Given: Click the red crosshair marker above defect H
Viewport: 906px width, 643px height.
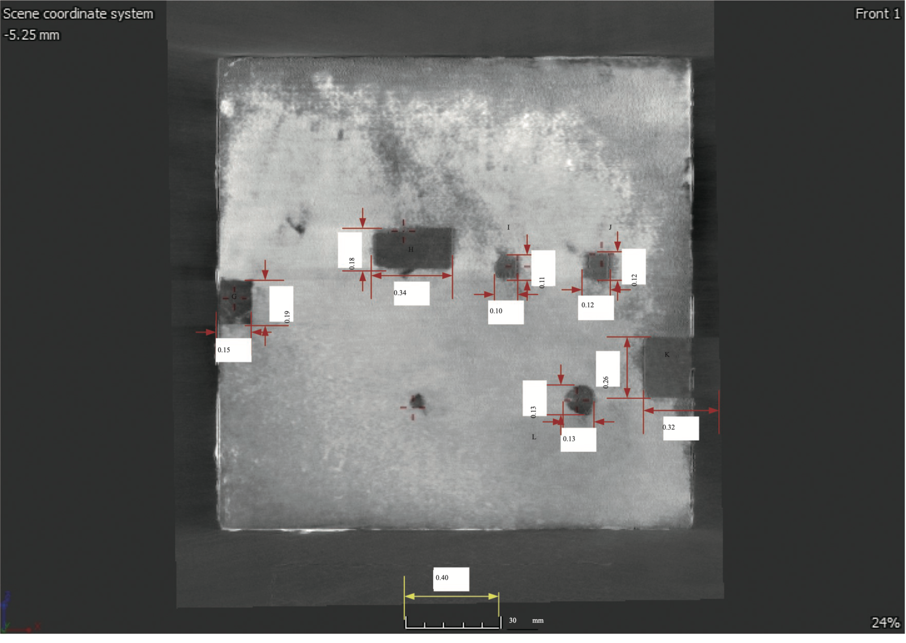Looking at the screenshot, I should [x=403, y=230].
